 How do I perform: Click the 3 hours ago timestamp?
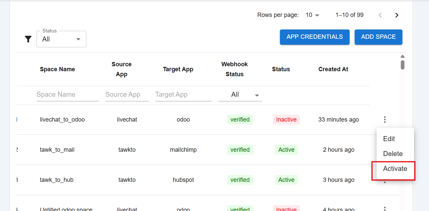click(x=339, y=180)
